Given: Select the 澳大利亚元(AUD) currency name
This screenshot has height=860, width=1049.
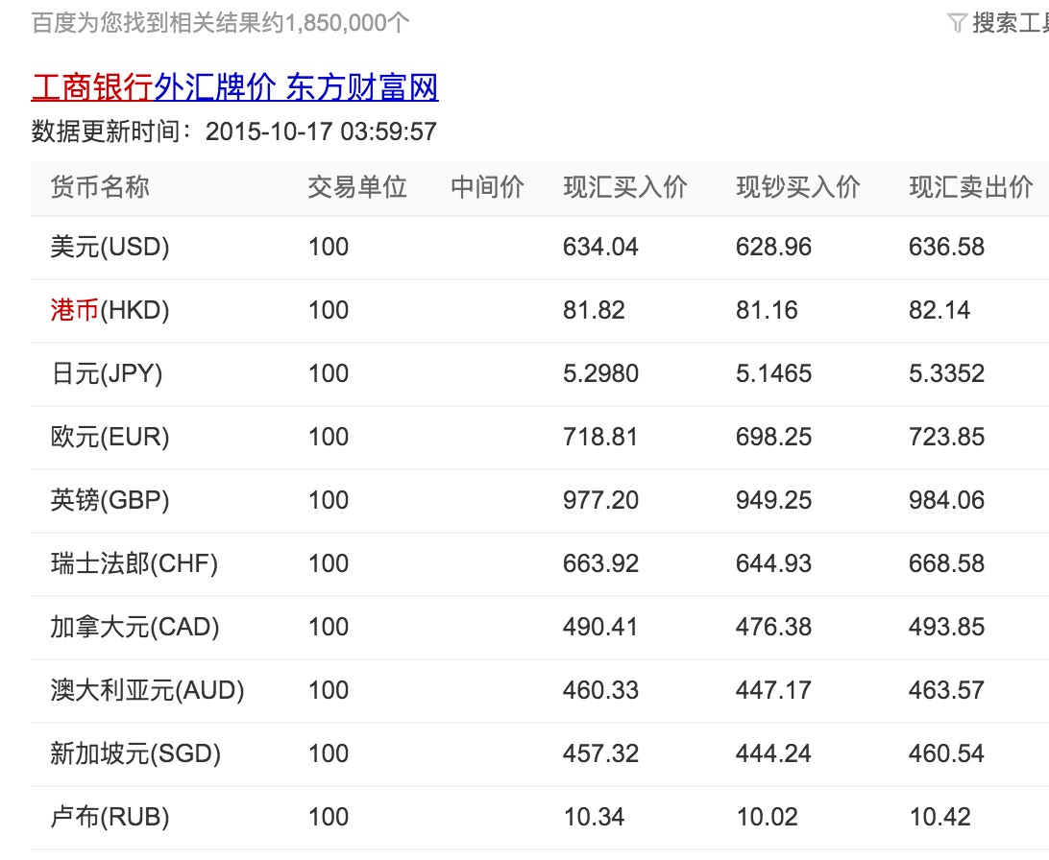Looking at the screenshot, I should point(147,691).
